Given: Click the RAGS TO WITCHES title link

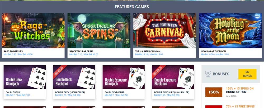Looking at the screenshot, I should point(13,51).
